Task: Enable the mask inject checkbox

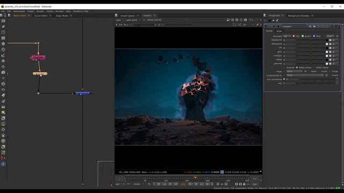Action: (309, 71)
